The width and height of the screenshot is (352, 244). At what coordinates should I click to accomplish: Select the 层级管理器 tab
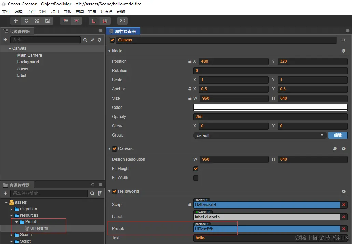pyautogui.click(x=17, y=31)
